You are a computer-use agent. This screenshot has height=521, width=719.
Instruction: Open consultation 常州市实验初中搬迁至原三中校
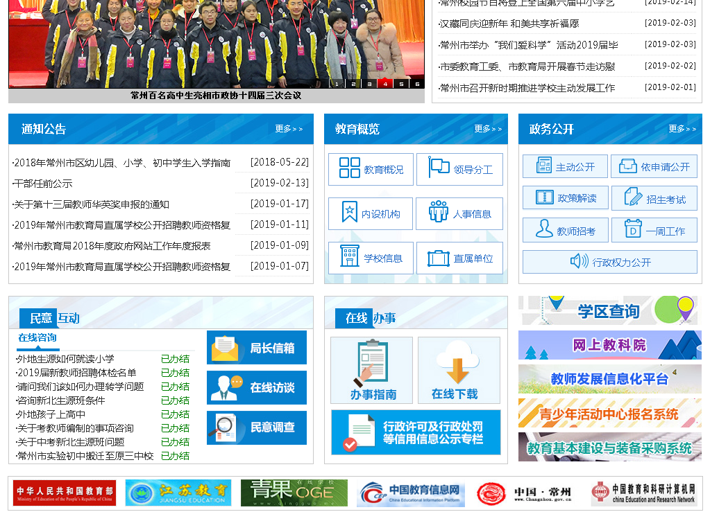pos(85,456)
